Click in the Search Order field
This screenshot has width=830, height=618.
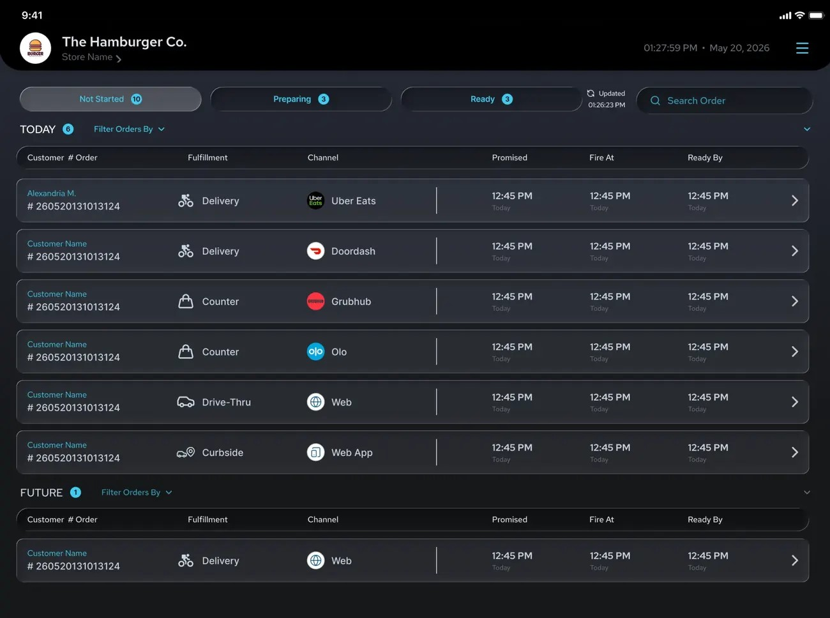coord(725,101)
